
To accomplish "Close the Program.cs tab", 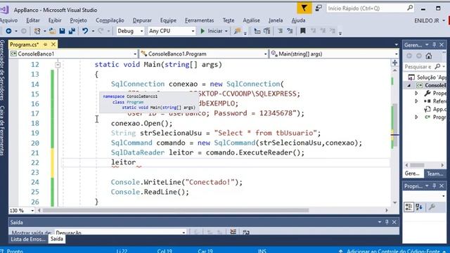I will (53, 44).
